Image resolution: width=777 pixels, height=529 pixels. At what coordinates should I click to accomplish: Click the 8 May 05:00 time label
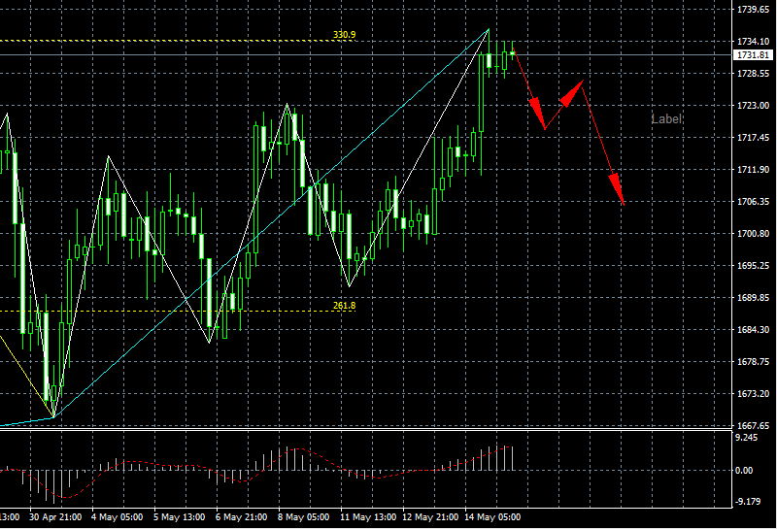click(x=303, y=517)
